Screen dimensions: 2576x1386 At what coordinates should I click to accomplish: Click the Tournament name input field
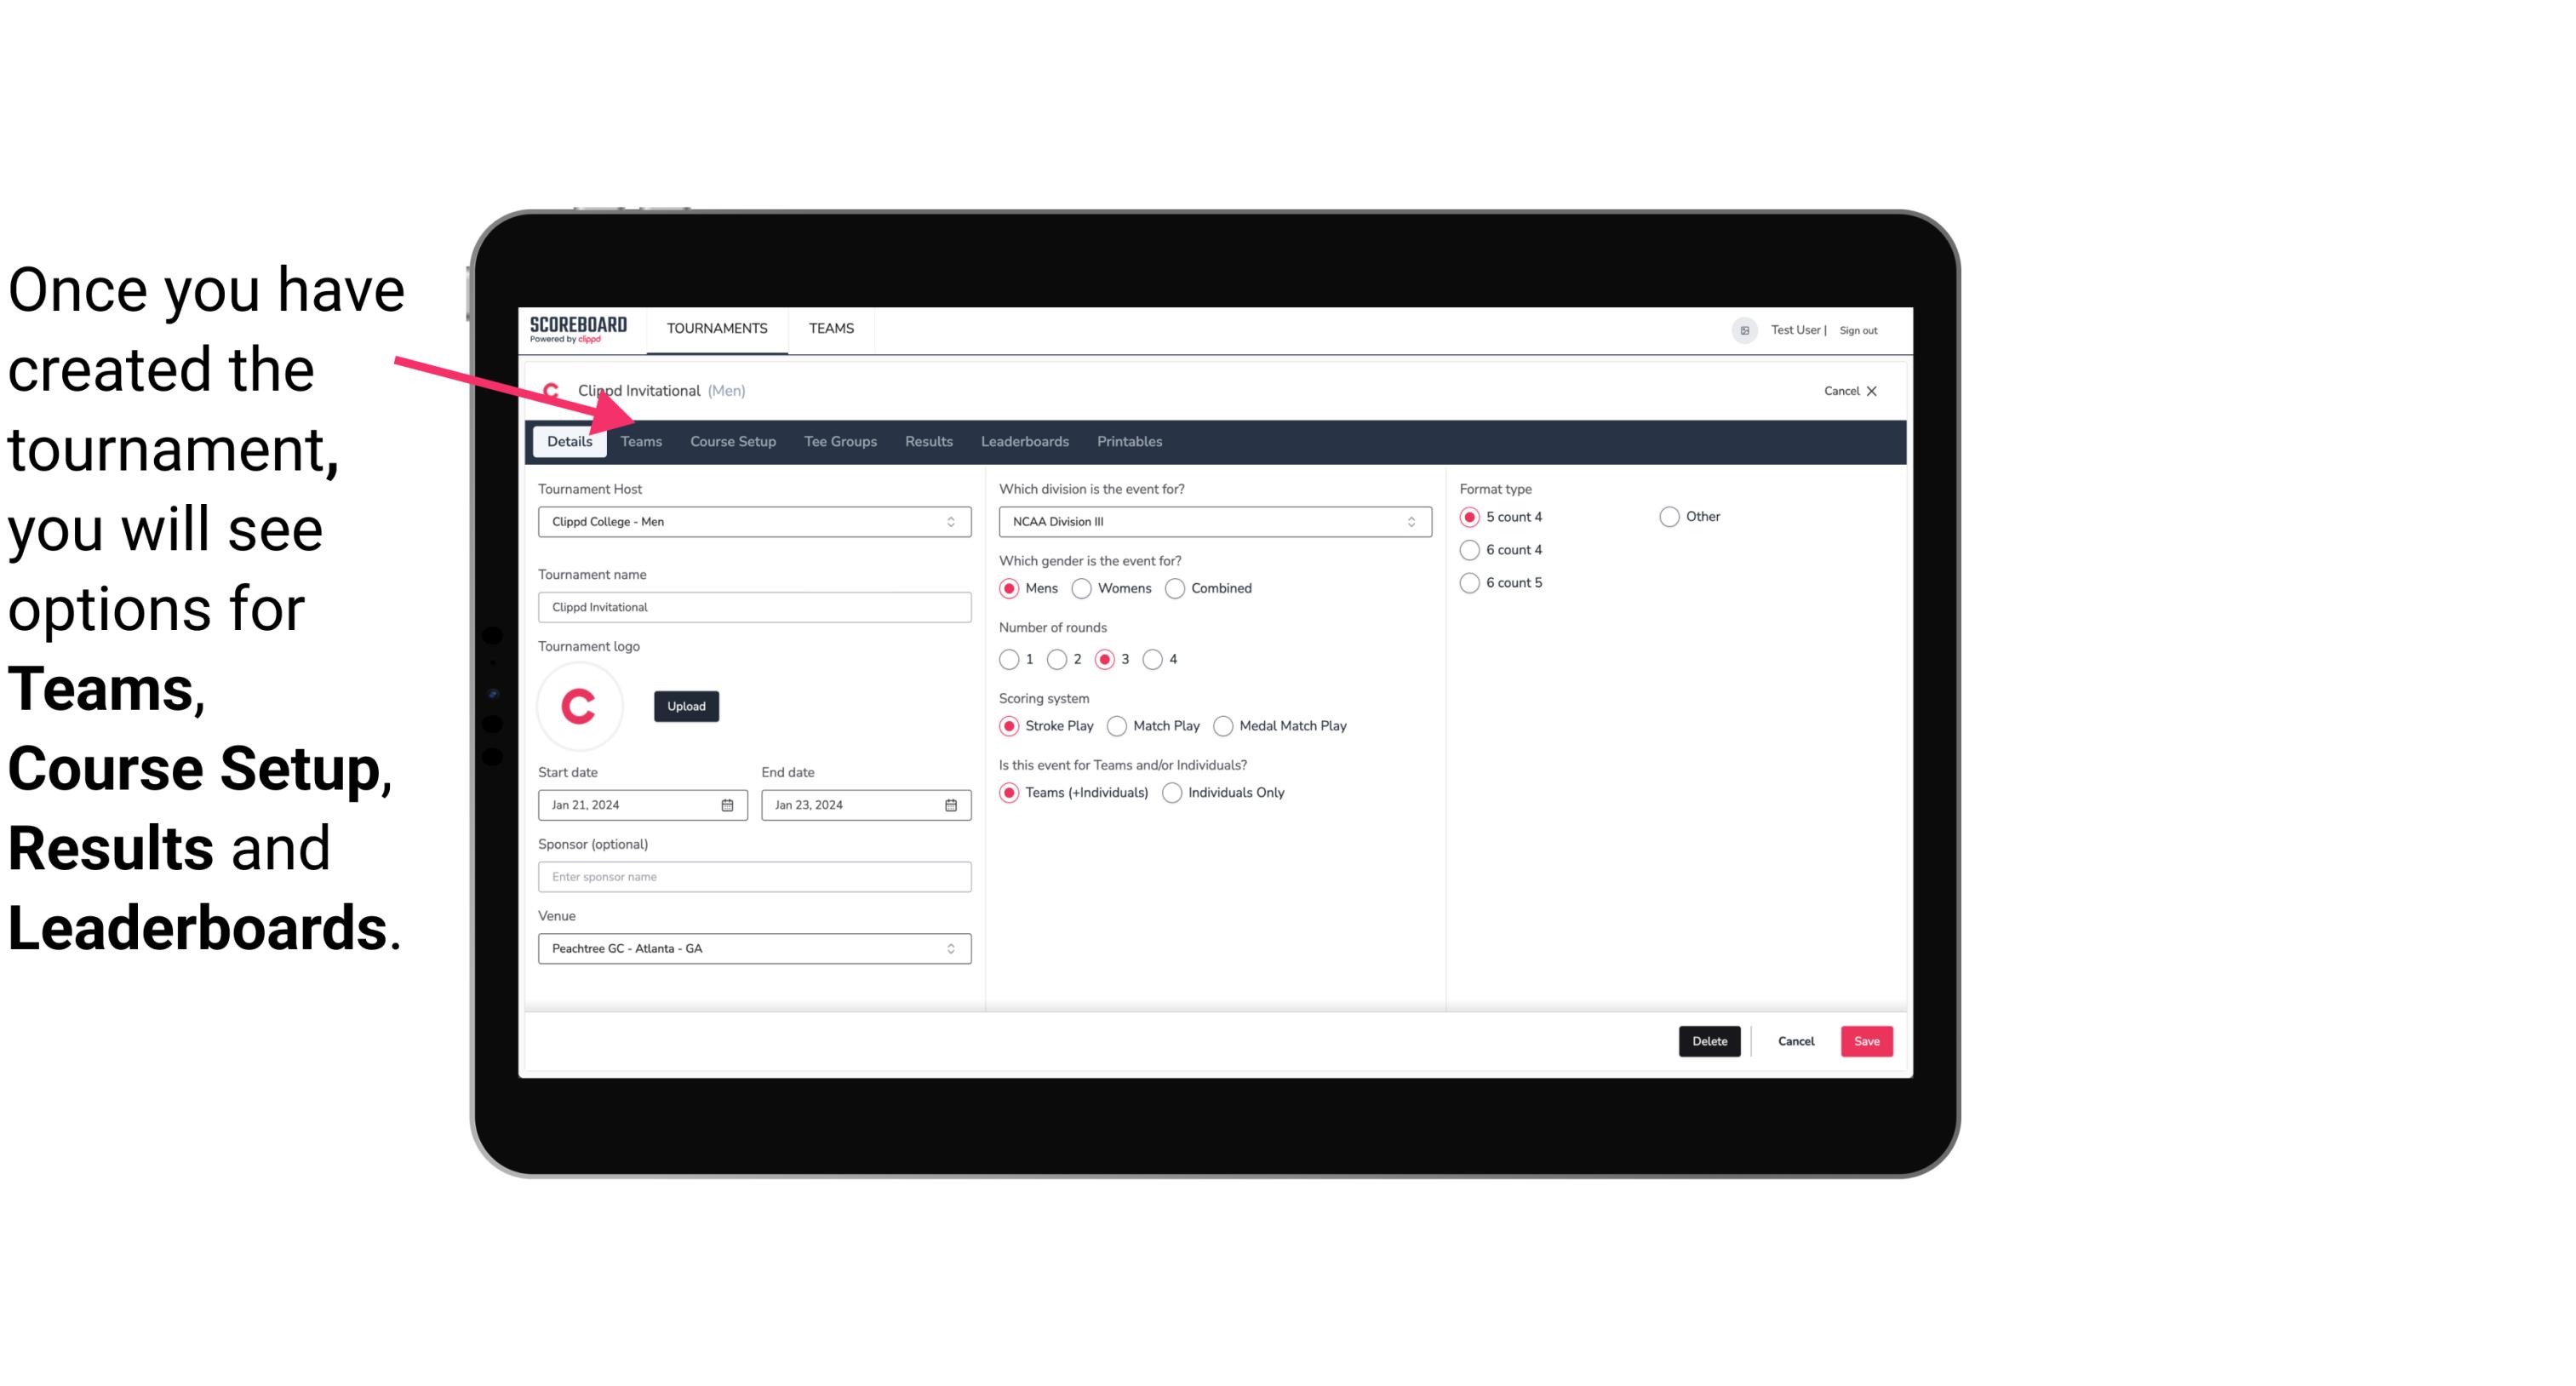point(753,606)
